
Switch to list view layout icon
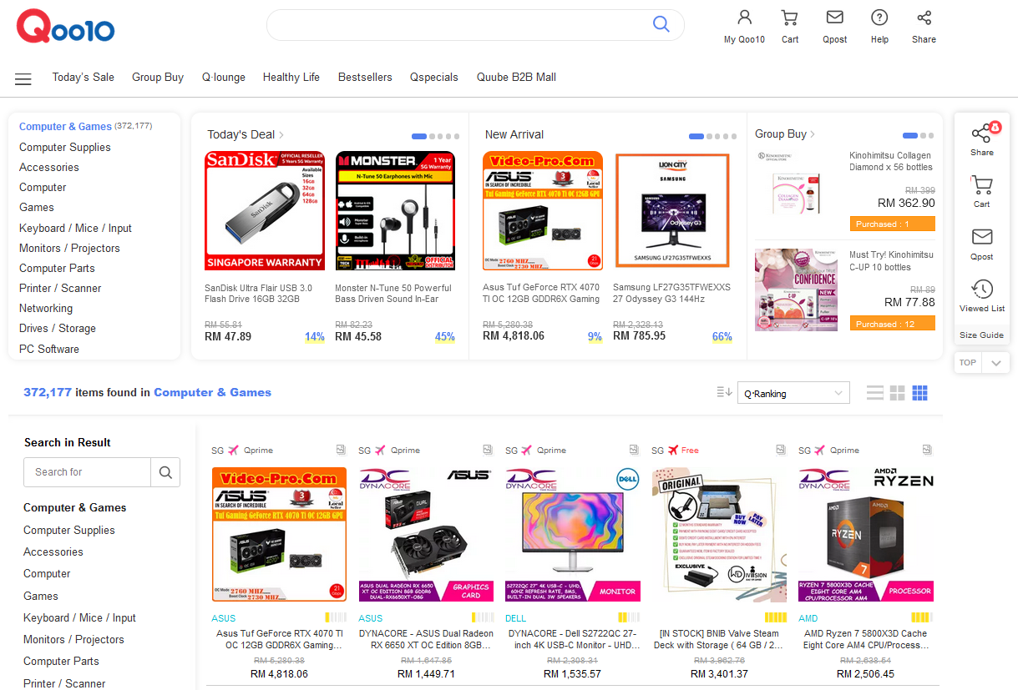pos(875,393)
